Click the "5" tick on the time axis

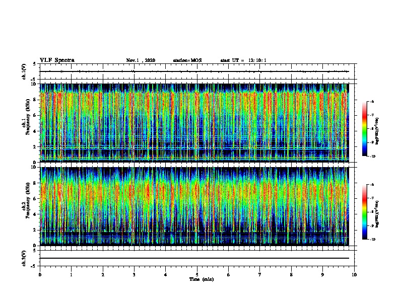pos(197,275)
